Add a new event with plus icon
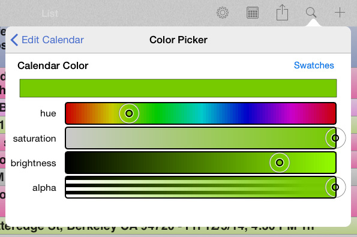 pyautogui.click(x=340, y=12)
